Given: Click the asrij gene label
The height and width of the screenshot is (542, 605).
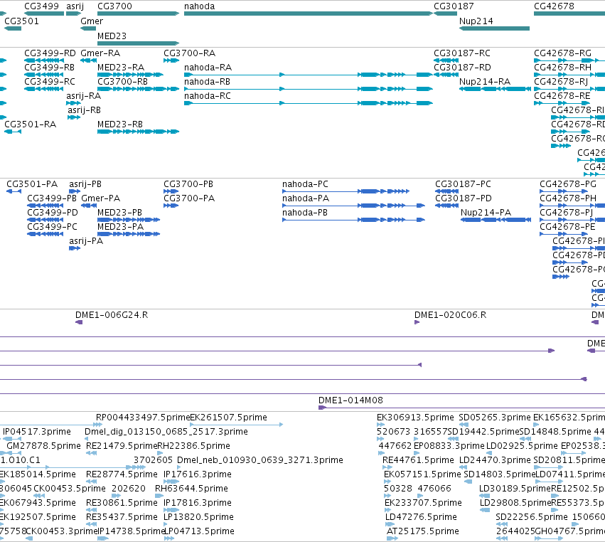Looking at the screenshot, I should (75, 6).
